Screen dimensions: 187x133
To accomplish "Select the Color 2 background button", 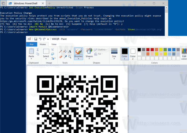I will (x=133, y=54).
